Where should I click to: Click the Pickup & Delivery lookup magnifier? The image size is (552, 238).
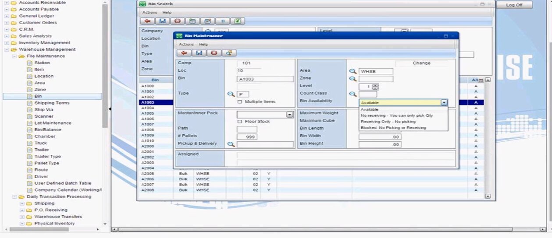[231, 144]
